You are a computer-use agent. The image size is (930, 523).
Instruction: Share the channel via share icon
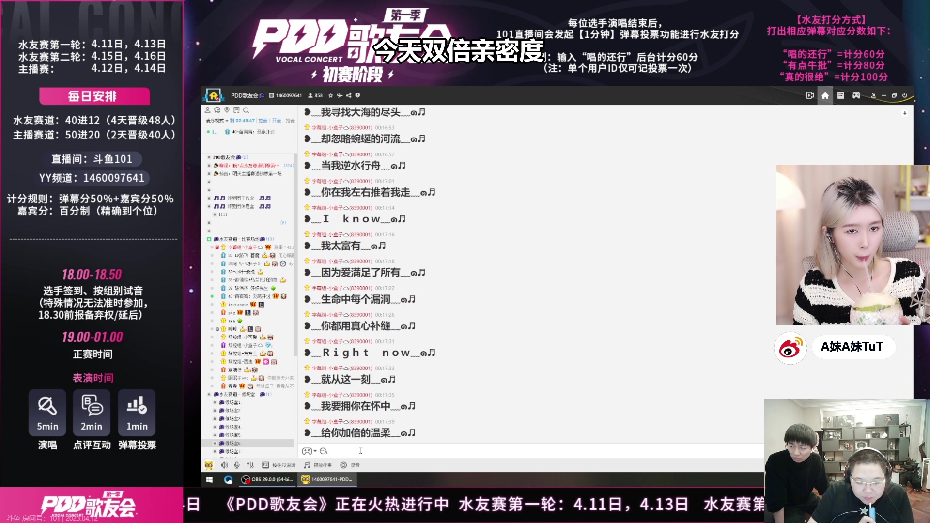pos(349,95)
